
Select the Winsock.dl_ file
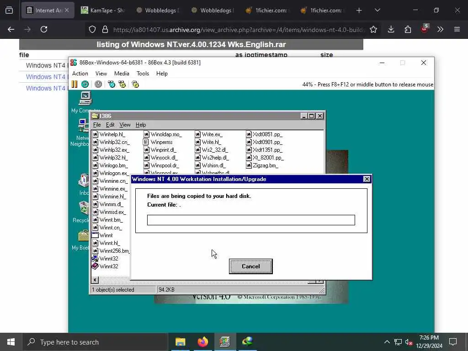pos(160,158)
